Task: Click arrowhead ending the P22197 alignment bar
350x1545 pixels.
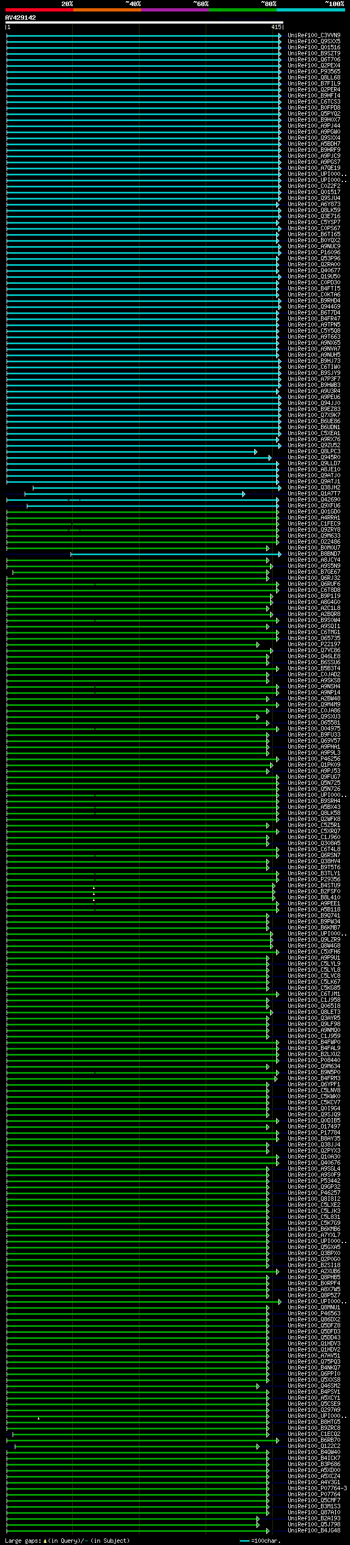Action: (x=258, y=645)
